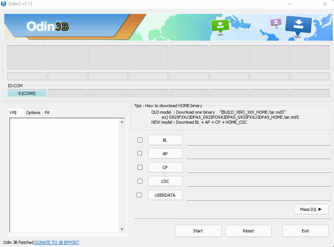This screenshot has height=247, width=334.
Task: Select the 0:[COM6] port box
Action: [27, 93]
